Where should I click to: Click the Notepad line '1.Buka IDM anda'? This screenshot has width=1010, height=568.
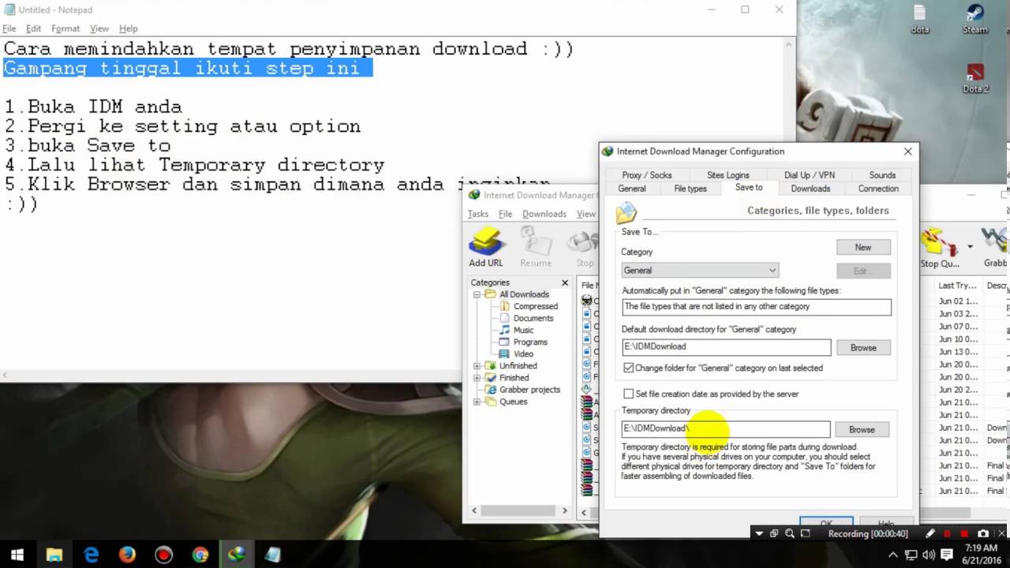tap(93, 106)
